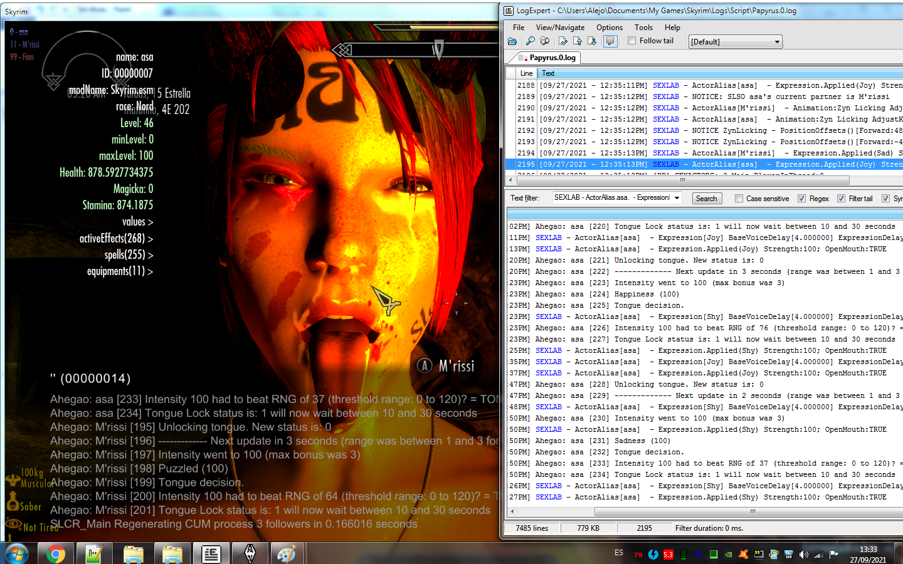Open the Text filter history dropdown arrow
The height and width of the screenshot is (564, 903).
(x=677, y=198)
